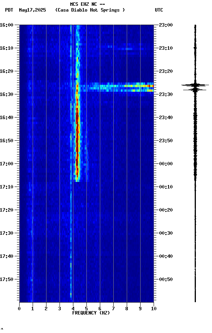Select the '5' Hz frequency tick label

(x=86, y=309)
